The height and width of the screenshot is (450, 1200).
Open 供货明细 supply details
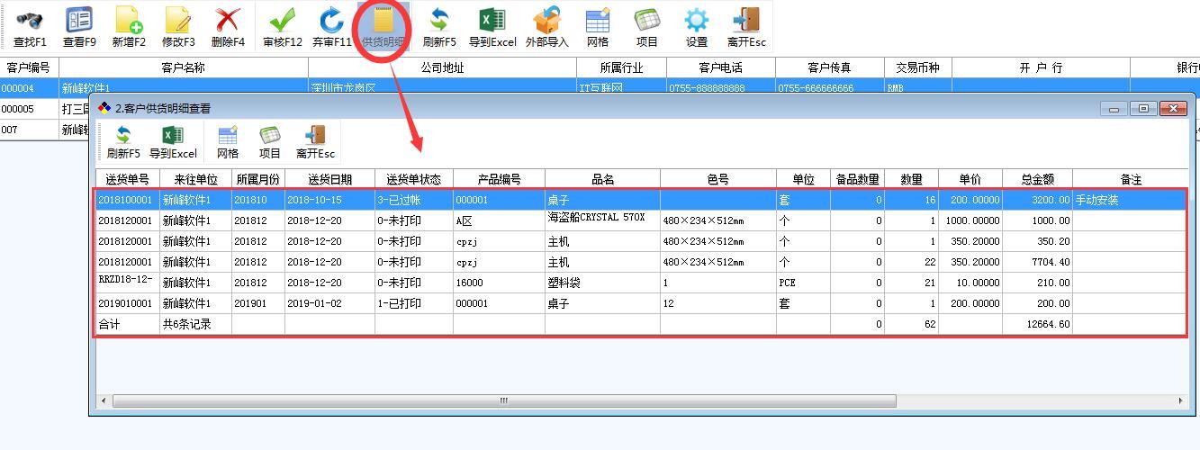383,27
